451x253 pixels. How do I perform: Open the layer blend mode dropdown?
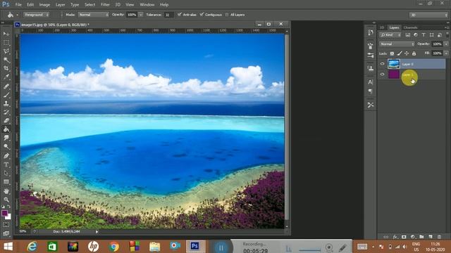coord(397,44)
